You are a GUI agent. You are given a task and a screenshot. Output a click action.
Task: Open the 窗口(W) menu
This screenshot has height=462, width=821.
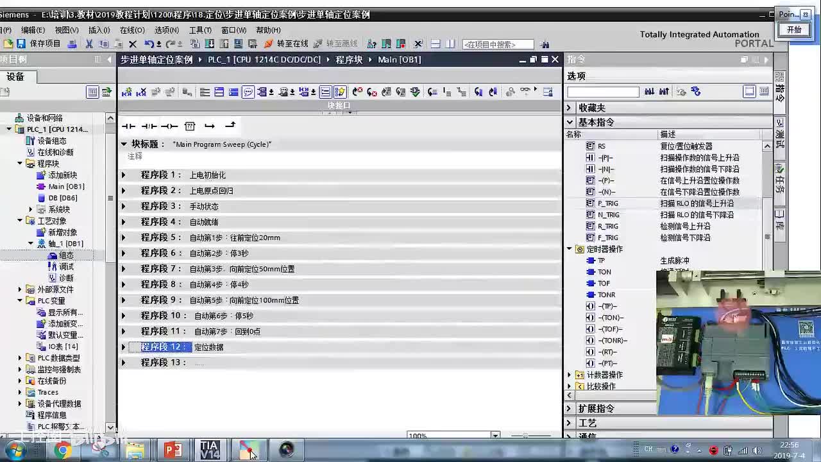click(233, 30)
